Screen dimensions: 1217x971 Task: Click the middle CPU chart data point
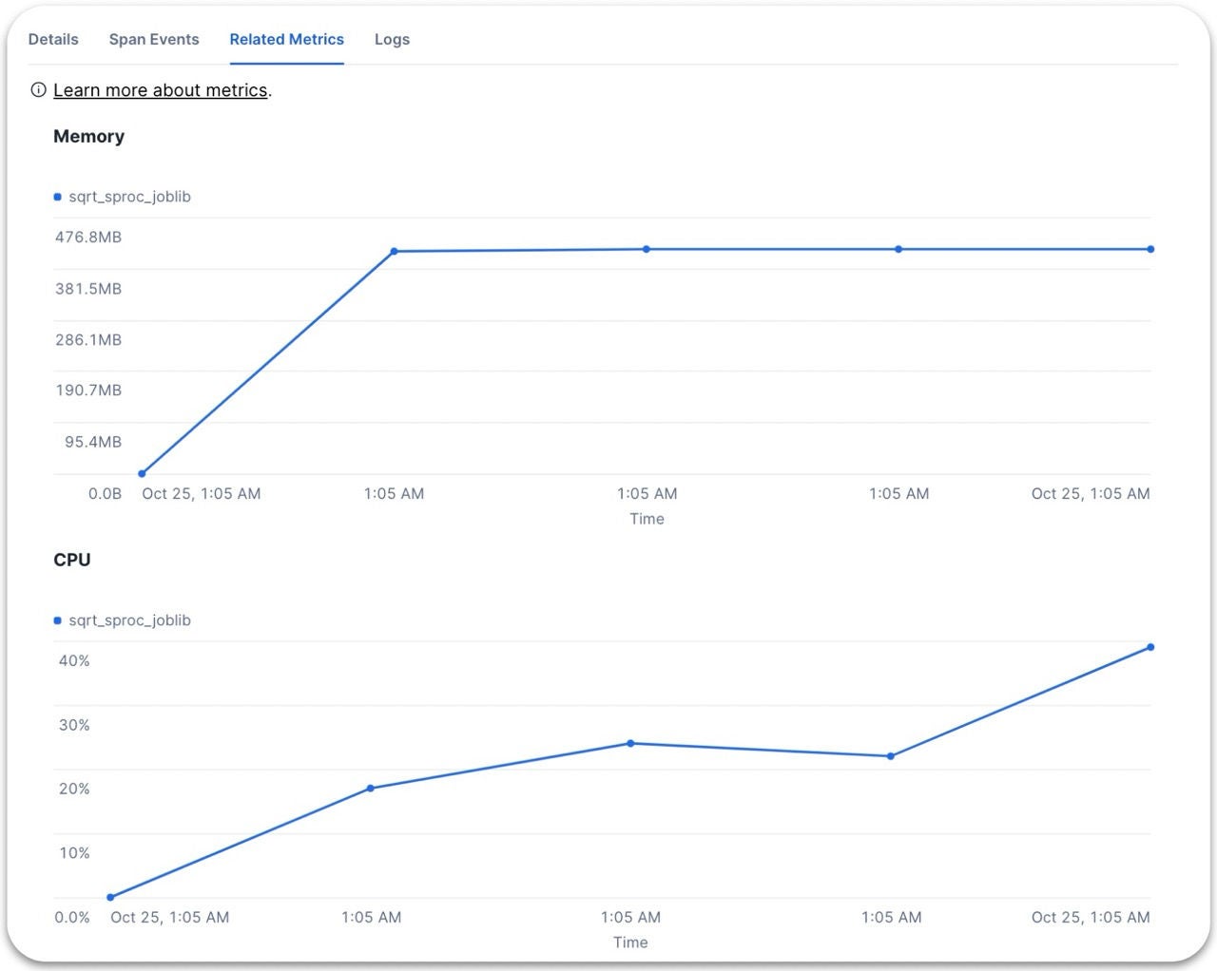(x=630, y=743)
